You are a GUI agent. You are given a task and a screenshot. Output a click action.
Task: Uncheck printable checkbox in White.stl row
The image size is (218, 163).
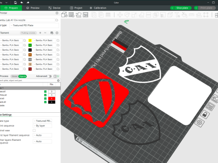coord(45,95)
